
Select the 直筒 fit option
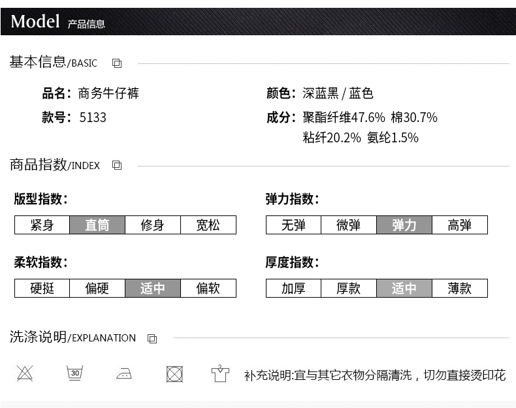(x=97, y=225)
